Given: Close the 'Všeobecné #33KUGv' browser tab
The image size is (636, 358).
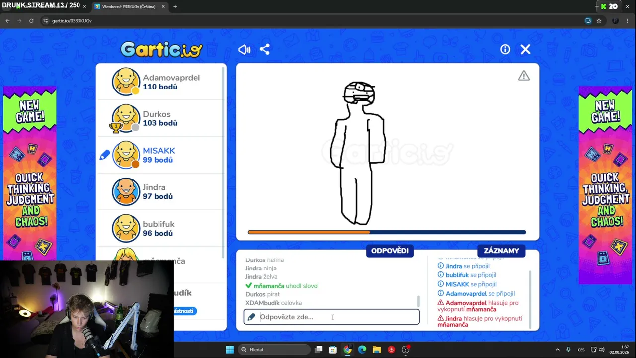Looking at the screenshot, I should coord(163,6).
